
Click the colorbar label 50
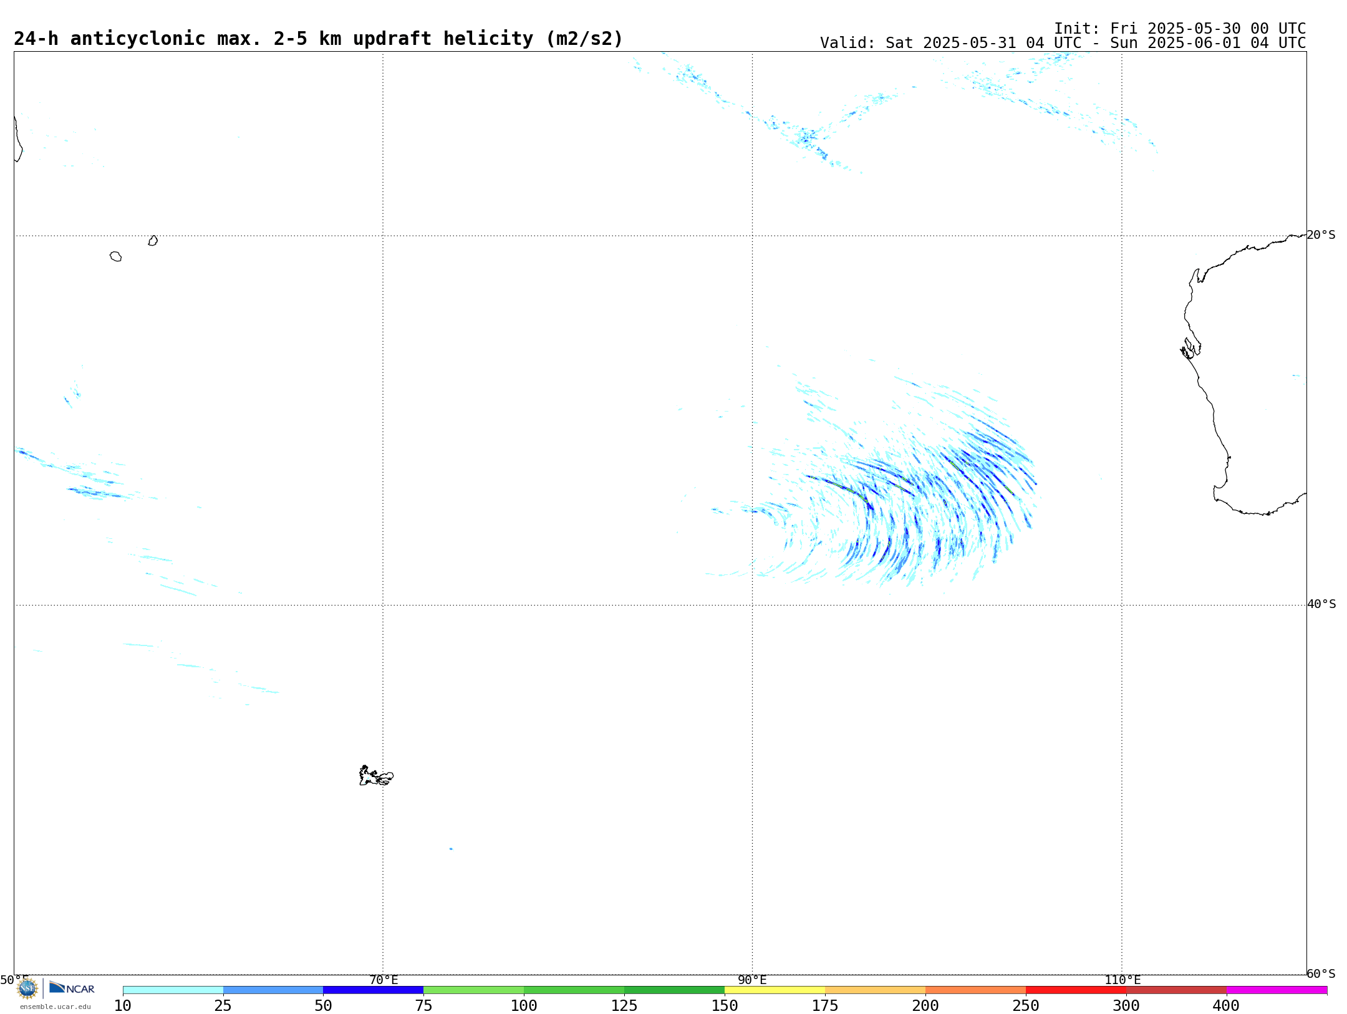[323, 1006]
